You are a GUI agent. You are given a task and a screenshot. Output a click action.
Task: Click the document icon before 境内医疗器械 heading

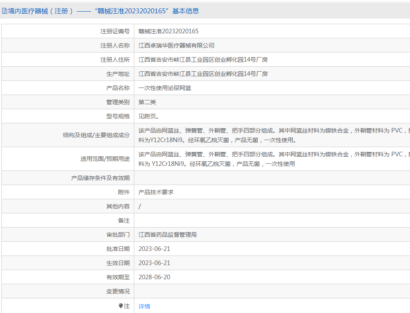5,11
